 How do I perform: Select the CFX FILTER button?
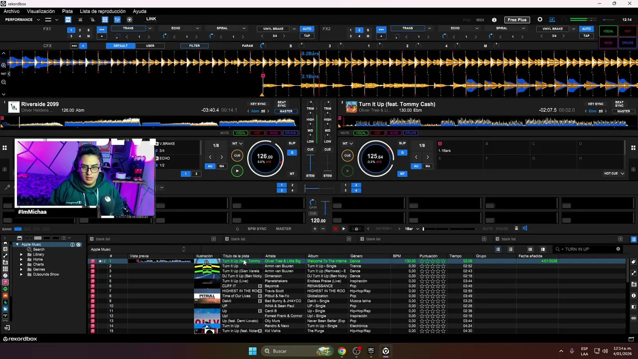click(x=194, y=46)
